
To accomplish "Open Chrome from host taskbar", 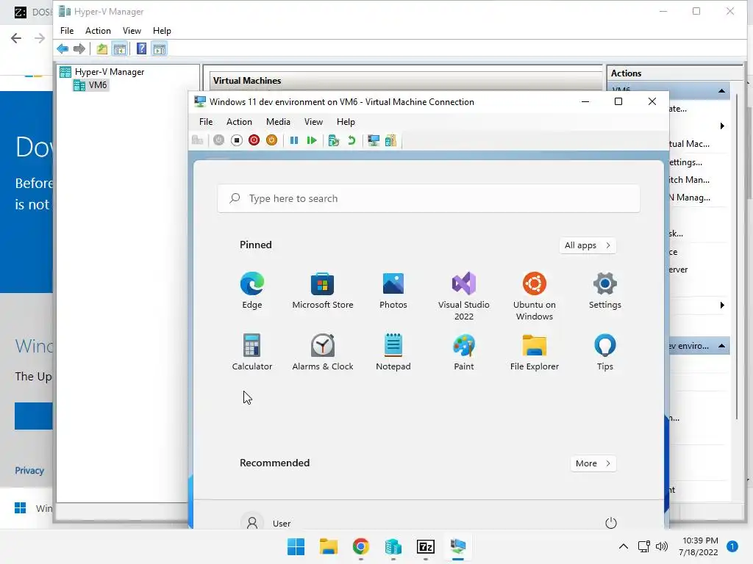I will tap(360, 546).
